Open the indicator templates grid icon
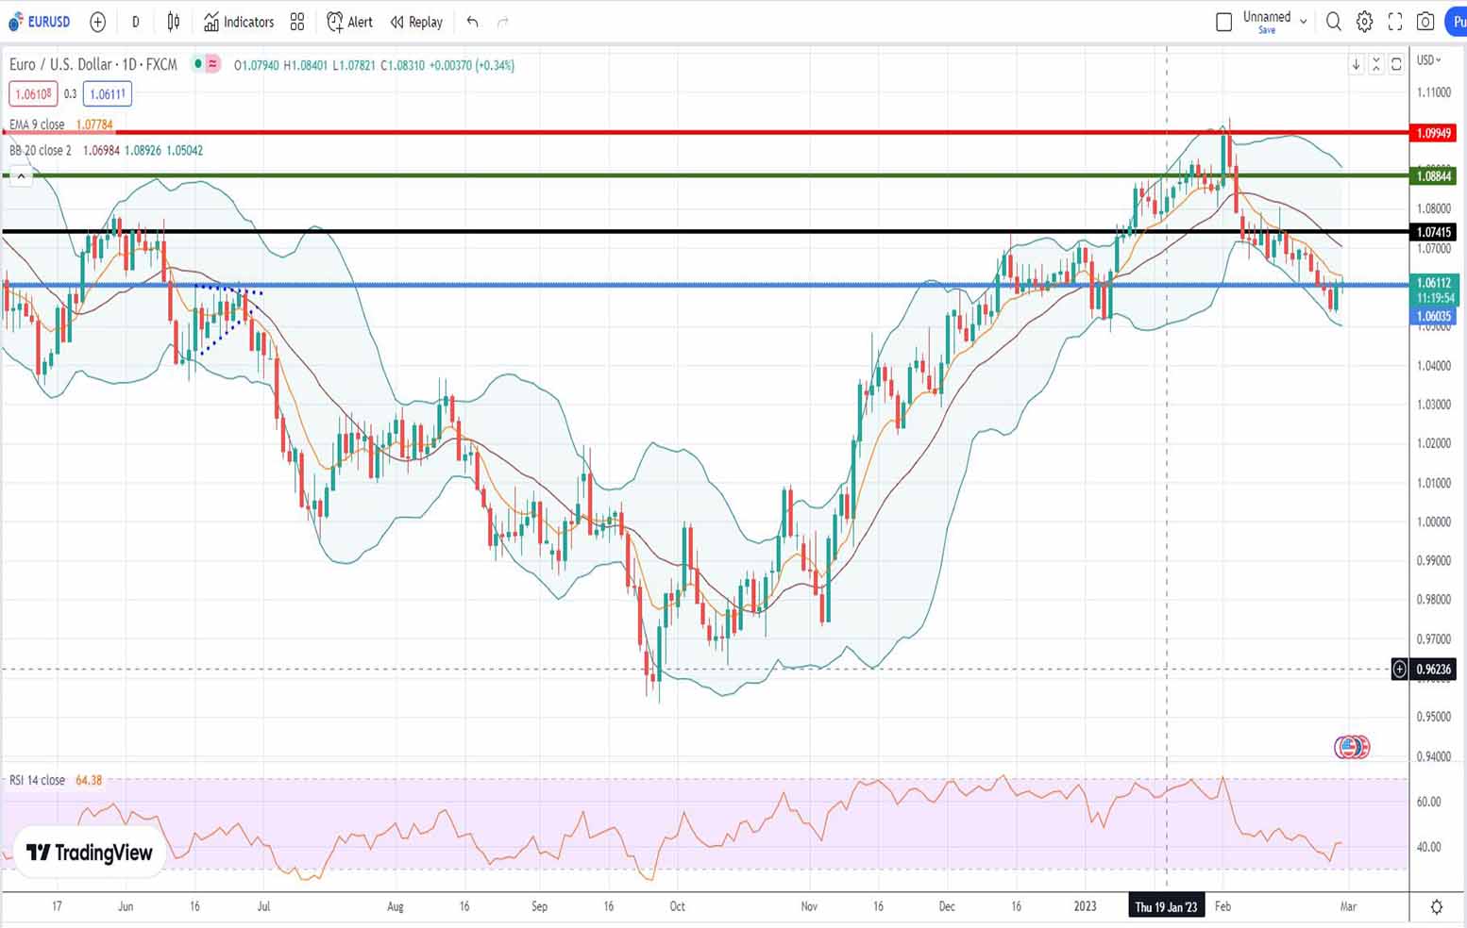 coord(297,22)
